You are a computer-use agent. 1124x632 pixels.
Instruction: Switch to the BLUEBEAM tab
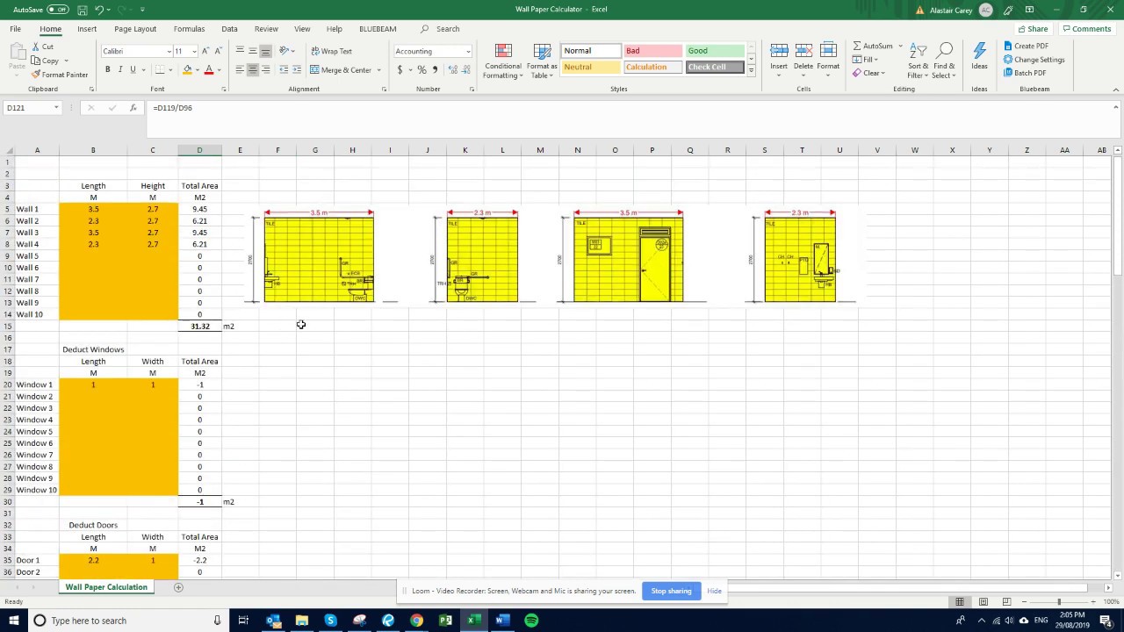click(x=378, y=29)
